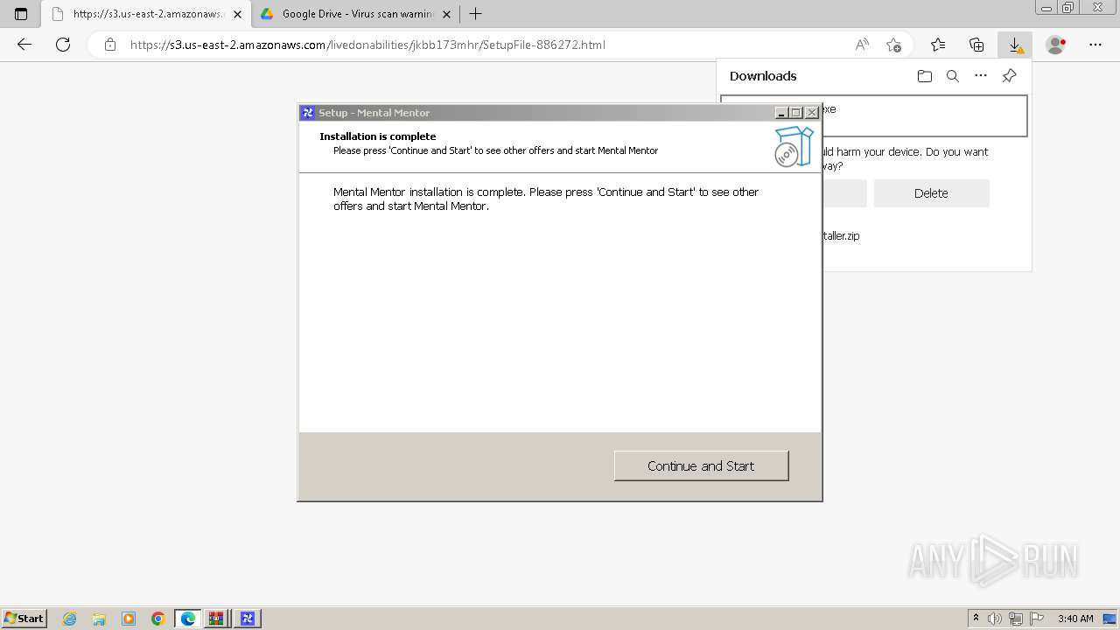Click Delete in the Downloads panel

(x=931, y=193)
